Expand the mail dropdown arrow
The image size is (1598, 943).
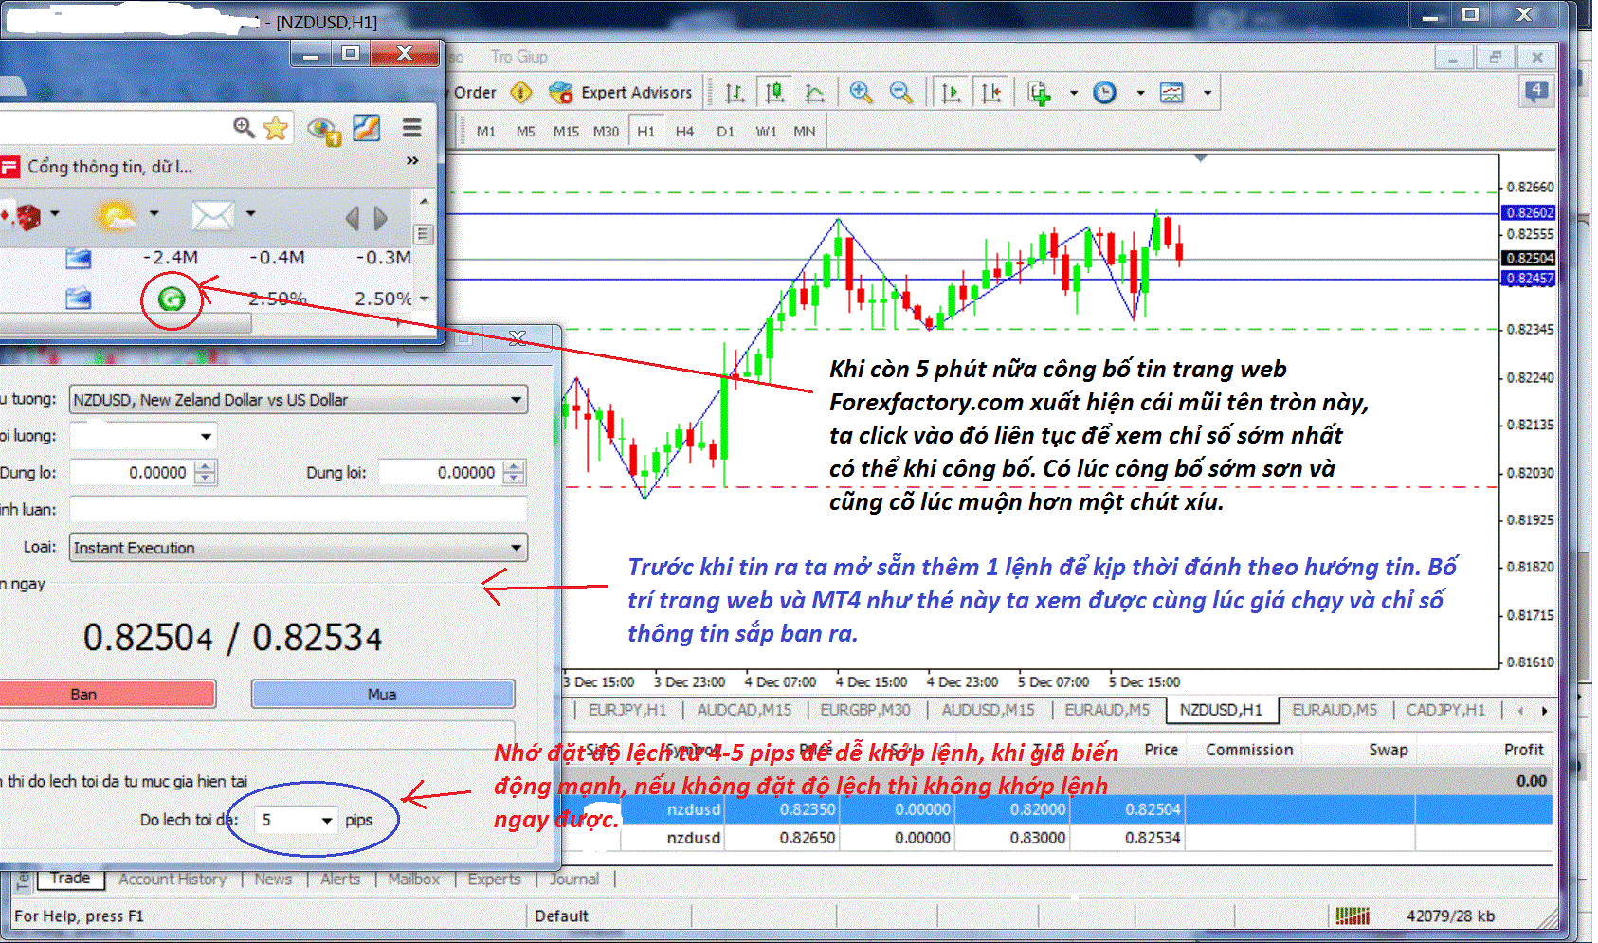click(x=250, y=214)
